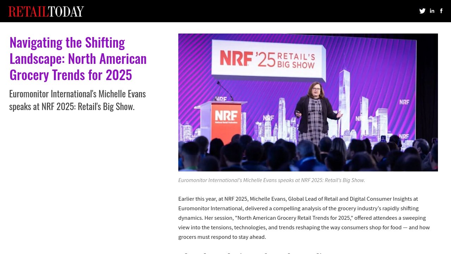This screenshot has width=451, height=254.
Task: Click the Twitter bird in the header bar
Action: [x=422, y=11]
